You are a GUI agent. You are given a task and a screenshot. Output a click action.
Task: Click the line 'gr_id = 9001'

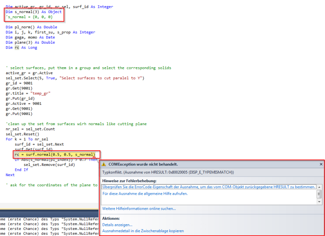point(19,83)
